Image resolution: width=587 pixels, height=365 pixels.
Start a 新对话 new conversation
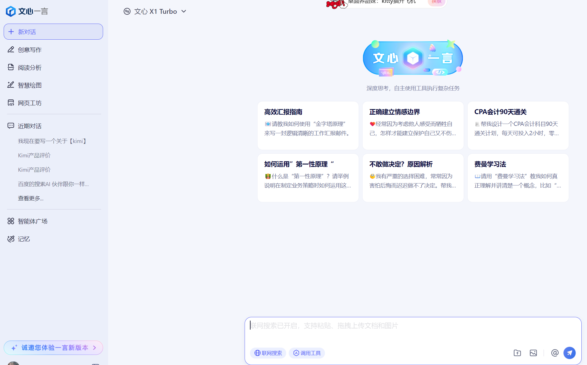53,31
